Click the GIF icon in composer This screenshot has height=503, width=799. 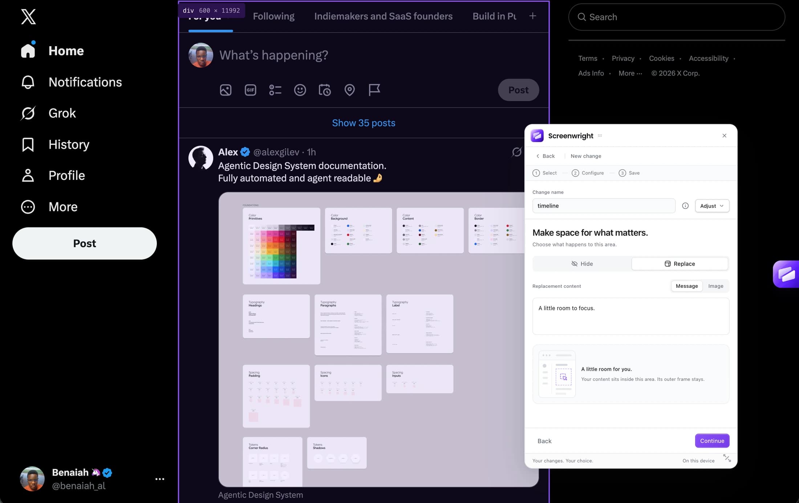pos(250,90)
